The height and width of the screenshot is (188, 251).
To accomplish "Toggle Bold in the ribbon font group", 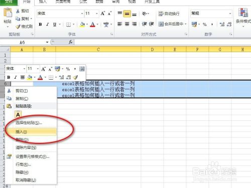I will click(x=40, y=25).
